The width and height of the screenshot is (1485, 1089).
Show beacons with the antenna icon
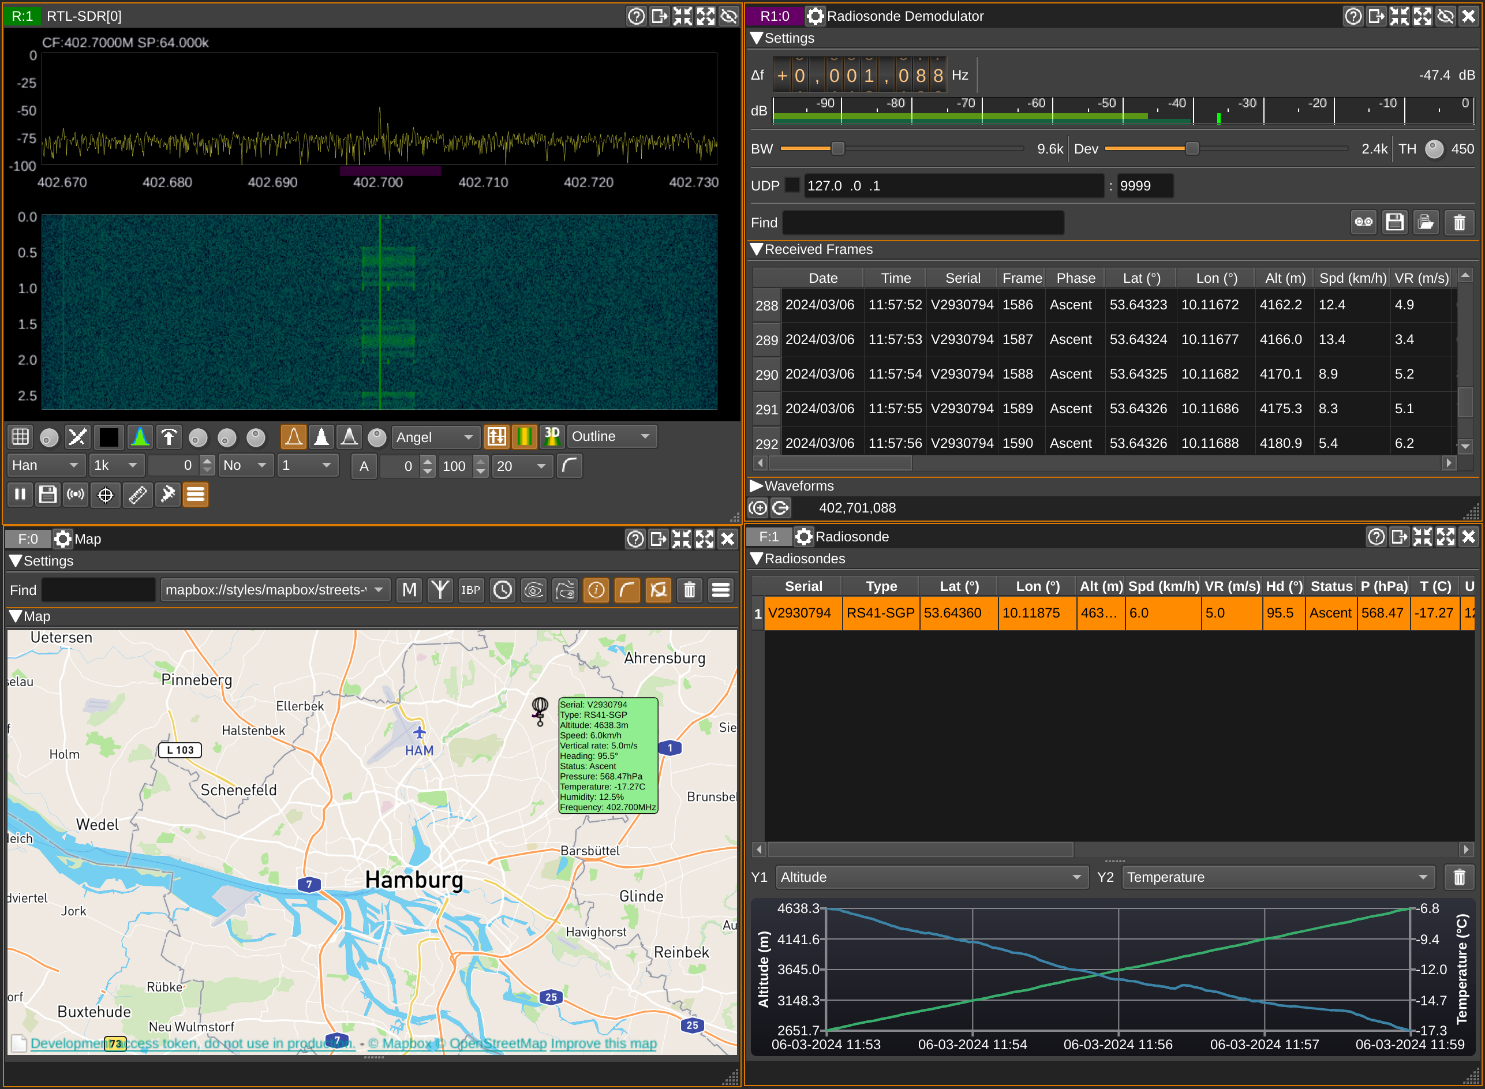(x=440, y=589)
